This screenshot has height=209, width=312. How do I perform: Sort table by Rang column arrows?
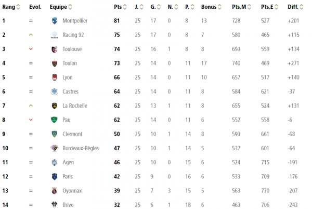18,7
